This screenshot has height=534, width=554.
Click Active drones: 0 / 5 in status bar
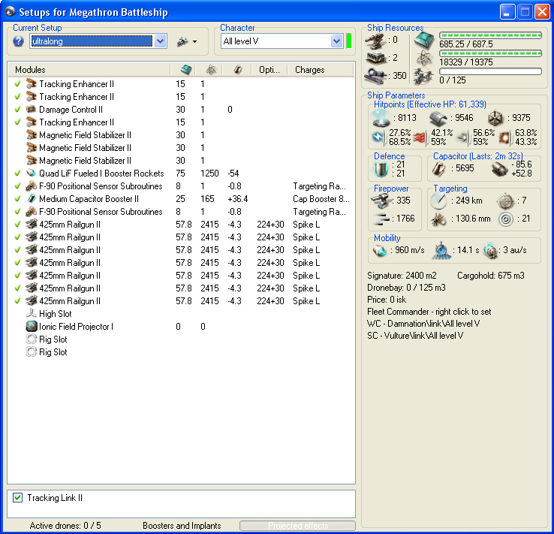[65, 526]
